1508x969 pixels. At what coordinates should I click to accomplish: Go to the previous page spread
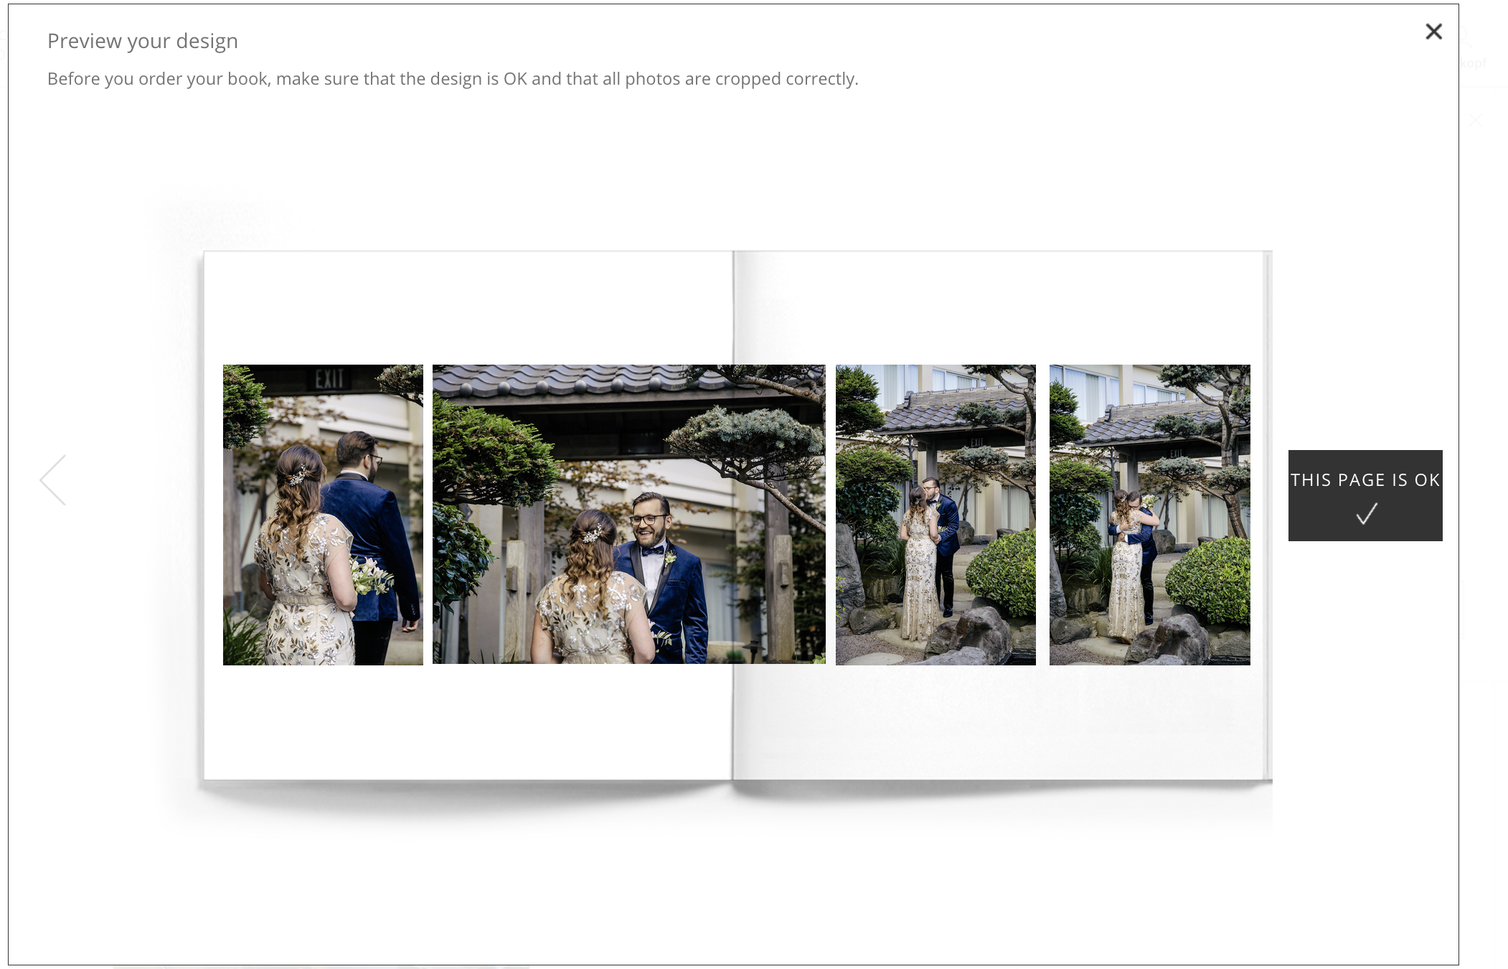53,480
